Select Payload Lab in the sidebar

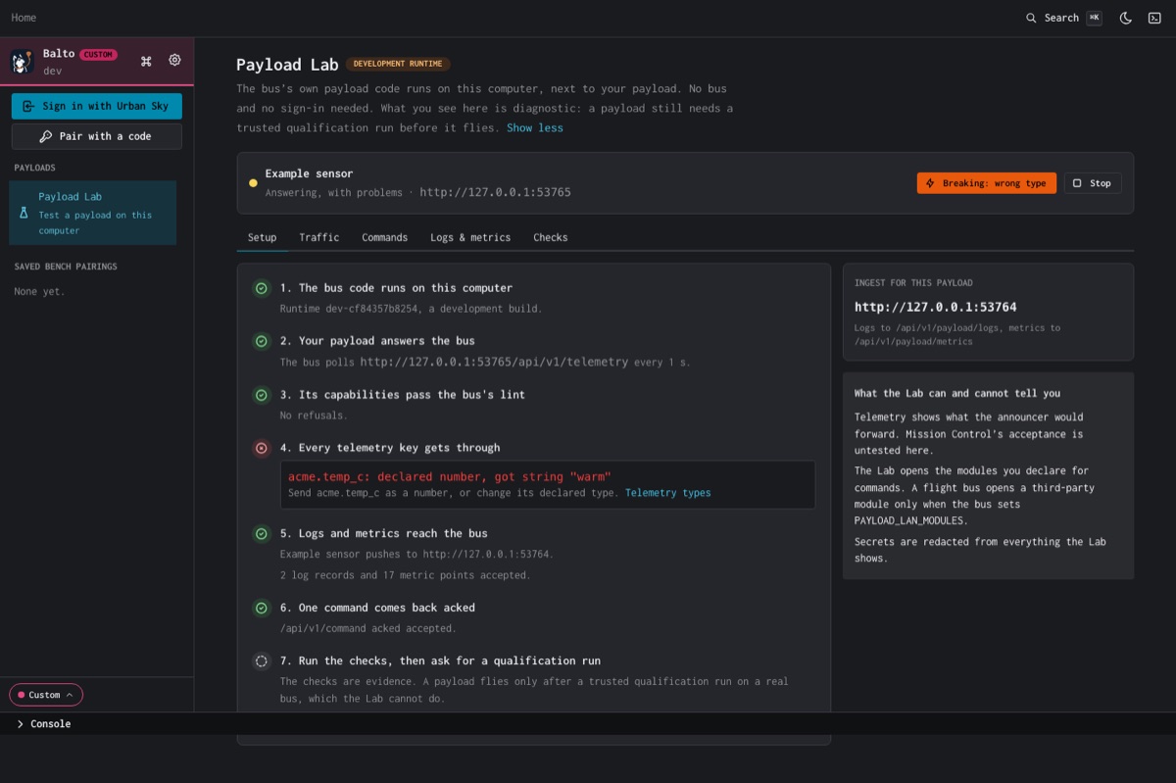click(93, 213)
